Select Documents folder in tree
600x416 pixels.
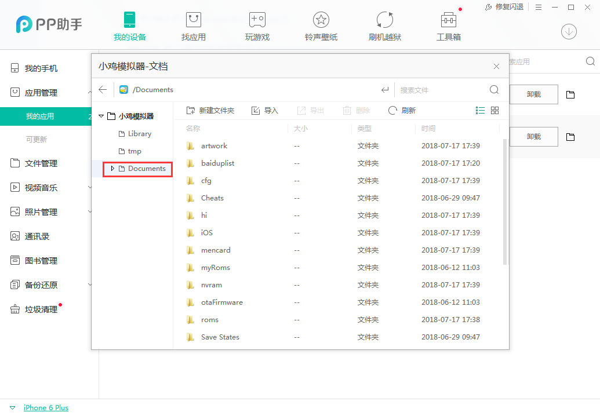click(x=143, y=169)
